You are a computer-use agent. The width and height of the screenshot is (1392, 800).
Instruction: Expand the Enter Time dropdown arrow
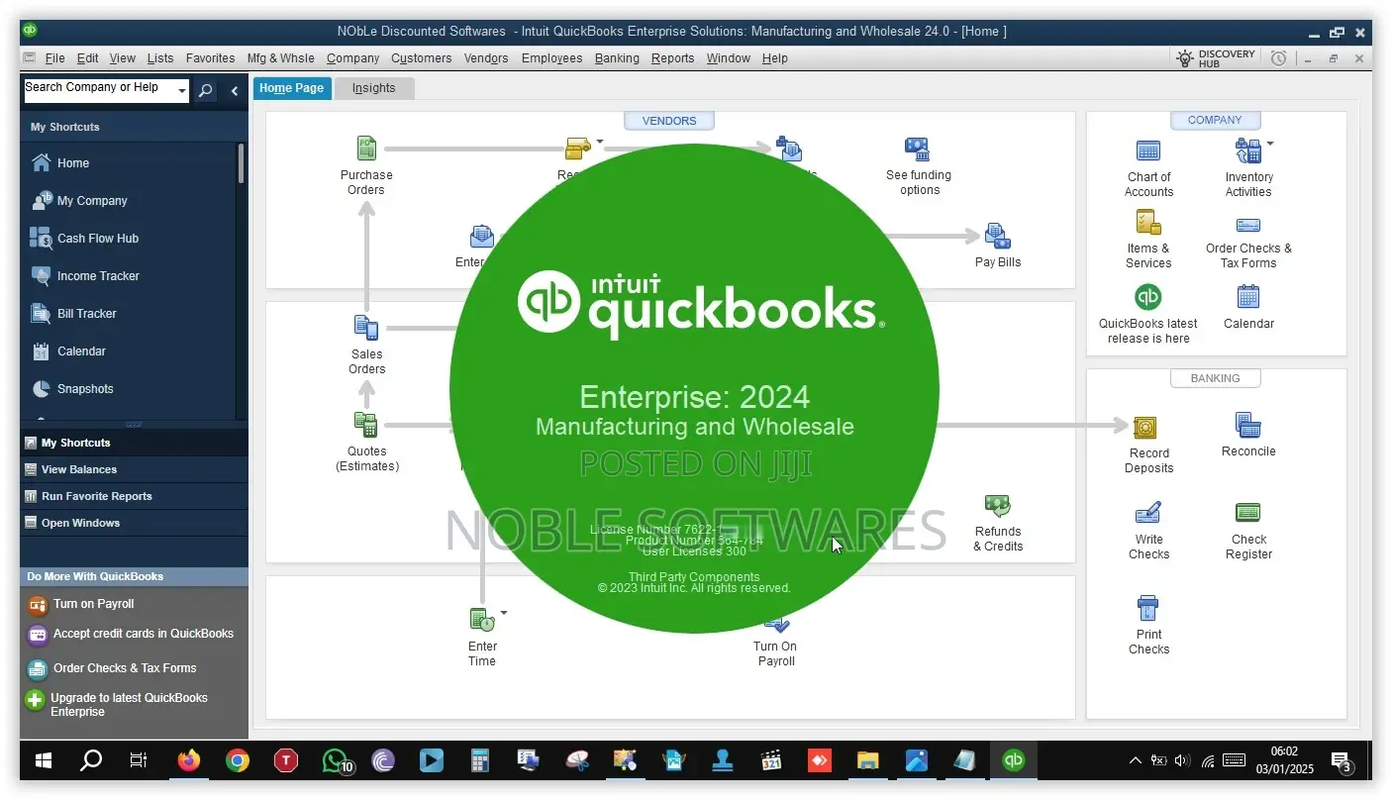(503, 613)
